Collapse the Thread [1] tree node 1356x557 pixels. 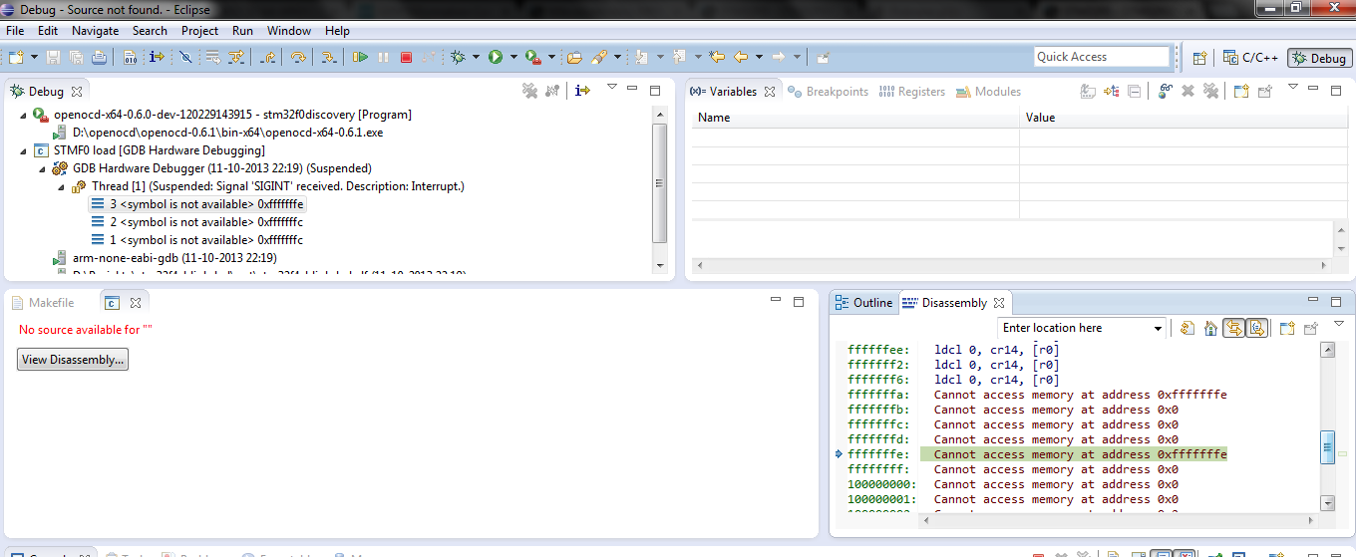pyautogui.click(x=62, y=186)
